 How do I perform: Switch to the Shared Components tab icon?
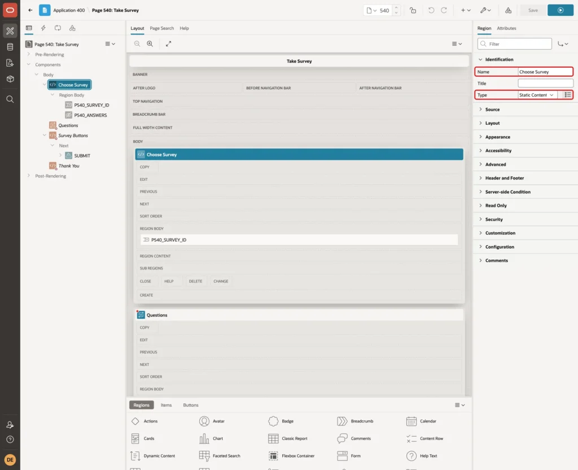[x=72, y=28]
